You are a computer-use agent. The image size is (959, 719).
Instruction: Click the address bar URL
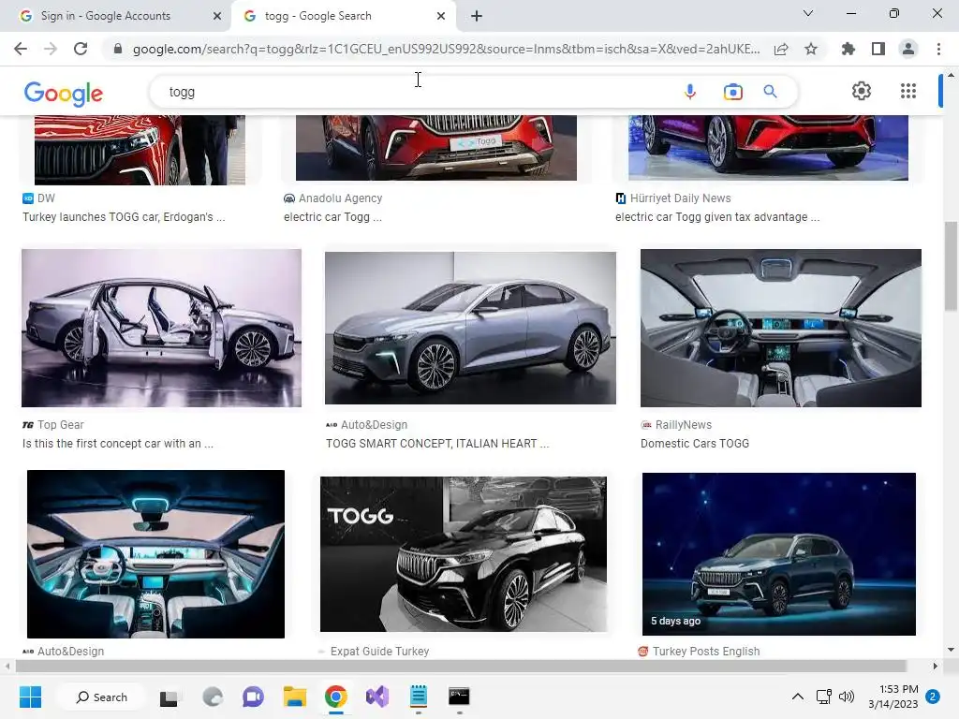tap(447, 49)
